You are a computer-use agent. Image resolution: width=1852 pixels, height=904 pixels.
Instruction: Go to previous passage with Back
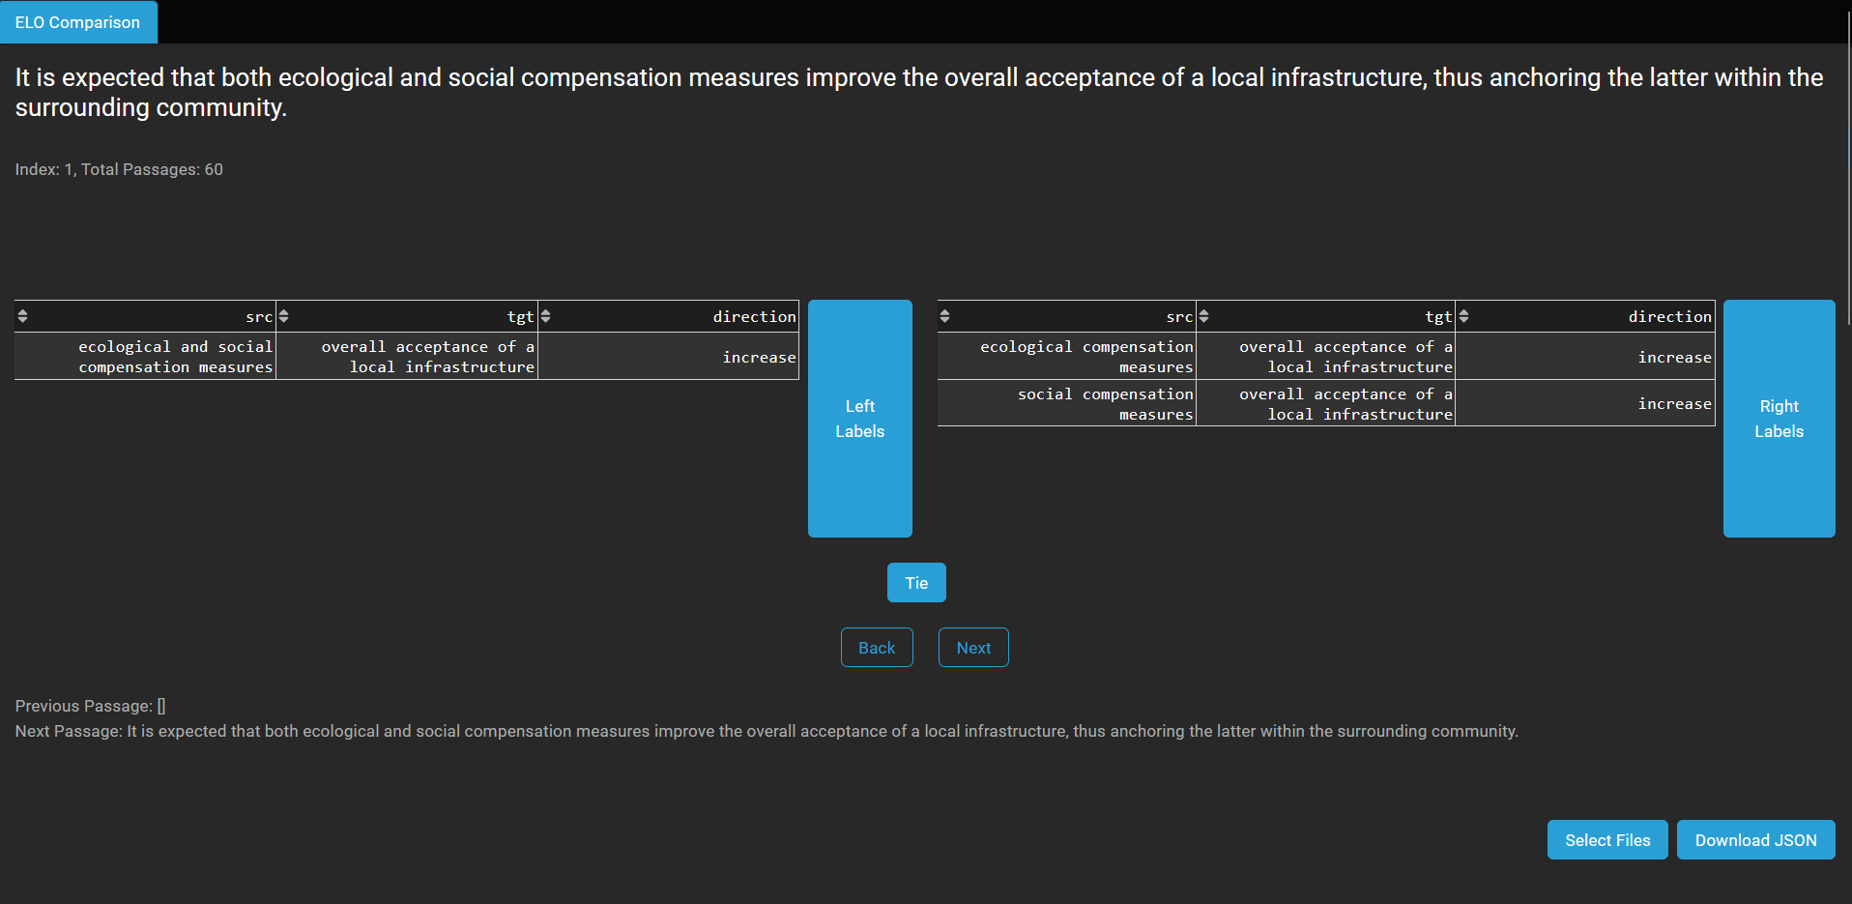pyautogui.click(x=877, y=648)
